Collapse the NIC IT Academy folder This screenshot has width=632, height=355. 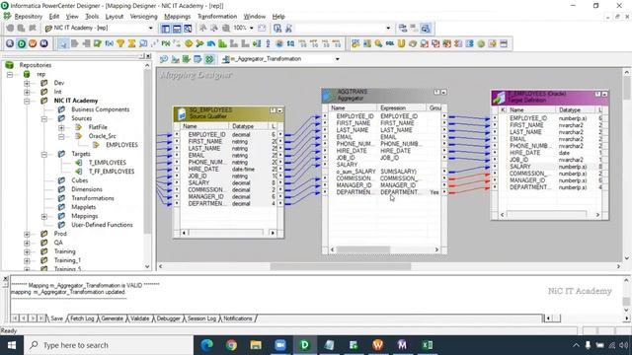[27, 101]
